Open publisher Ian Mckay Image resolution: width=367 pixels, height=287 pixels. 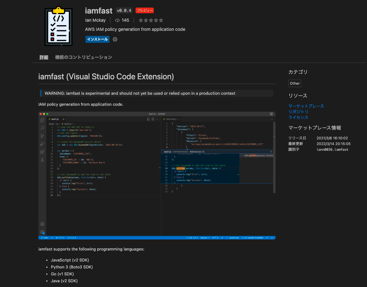pos(95,20)
